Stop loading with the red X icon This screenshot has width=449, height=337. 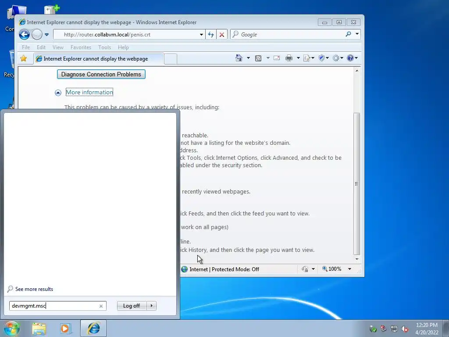[221, 35]
